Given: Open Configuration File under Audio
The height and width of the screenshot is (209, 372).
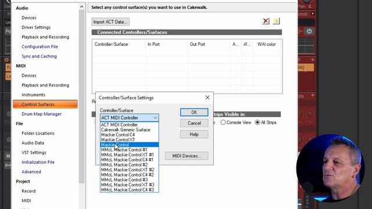Looking at the screenshot, I should tap(40, 46).
